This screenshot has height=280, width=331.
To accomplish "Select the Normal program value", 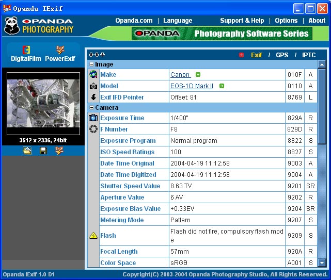I will pos(194,141).
